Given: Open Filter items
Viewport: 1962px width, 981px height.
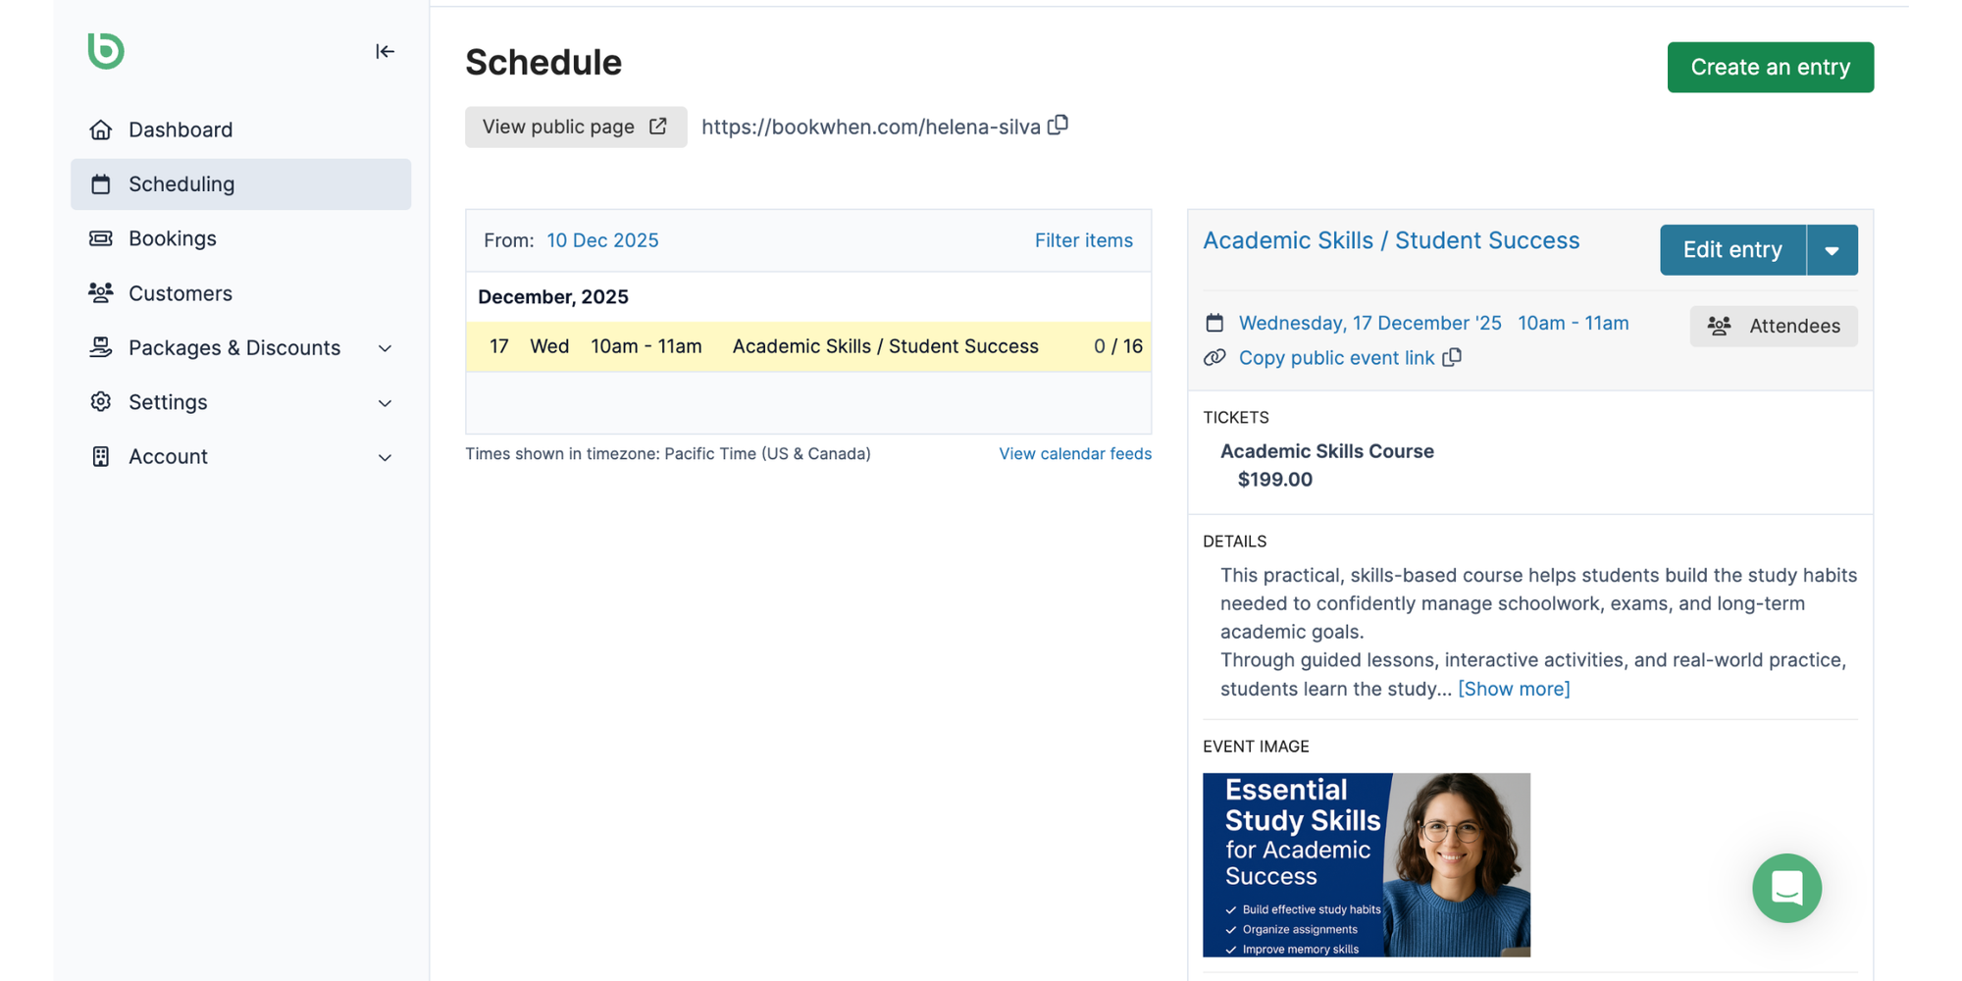Looking at the screenshot, I should (1083, 240).
